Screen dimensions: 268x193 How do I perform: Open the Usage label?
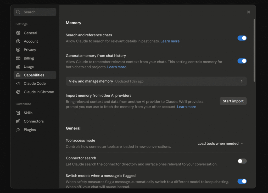[29, 67]
